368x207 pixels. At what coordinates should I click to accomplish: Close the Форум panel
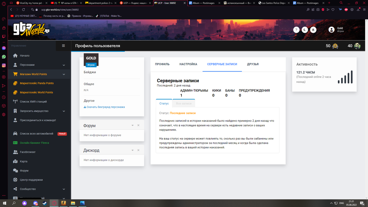(138, 125)
